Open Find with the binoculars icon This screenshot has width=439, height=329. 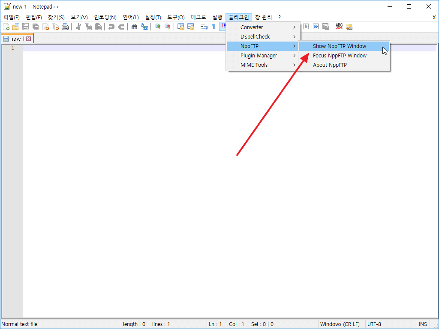point(134,27)
